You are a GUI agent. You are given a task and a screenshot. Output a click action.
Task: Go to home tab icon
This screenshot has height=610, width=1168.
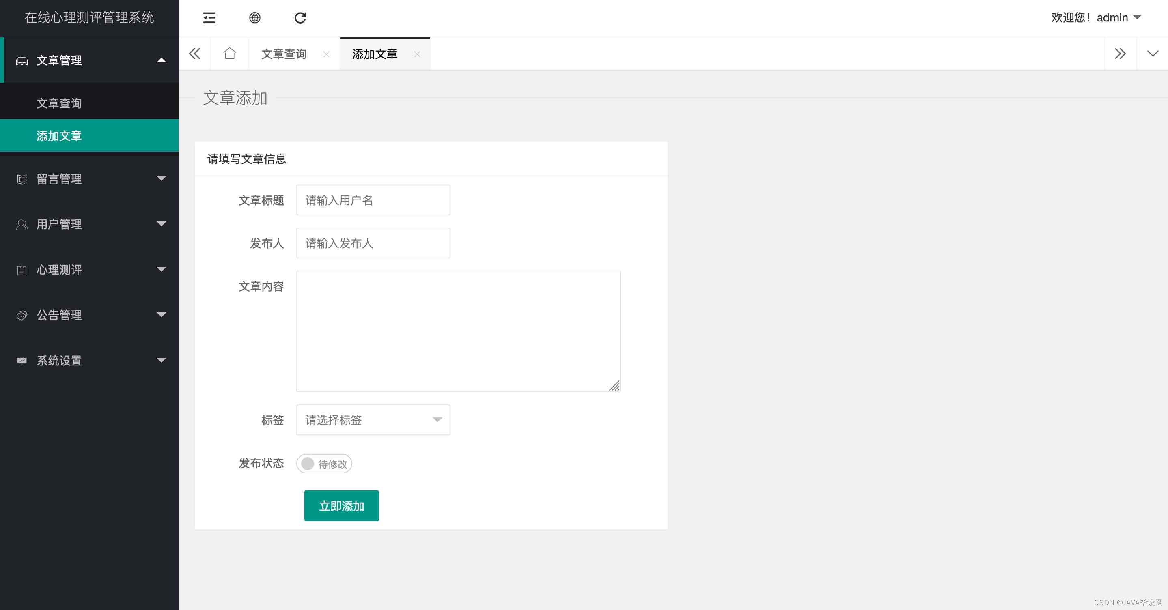point(229,54)
